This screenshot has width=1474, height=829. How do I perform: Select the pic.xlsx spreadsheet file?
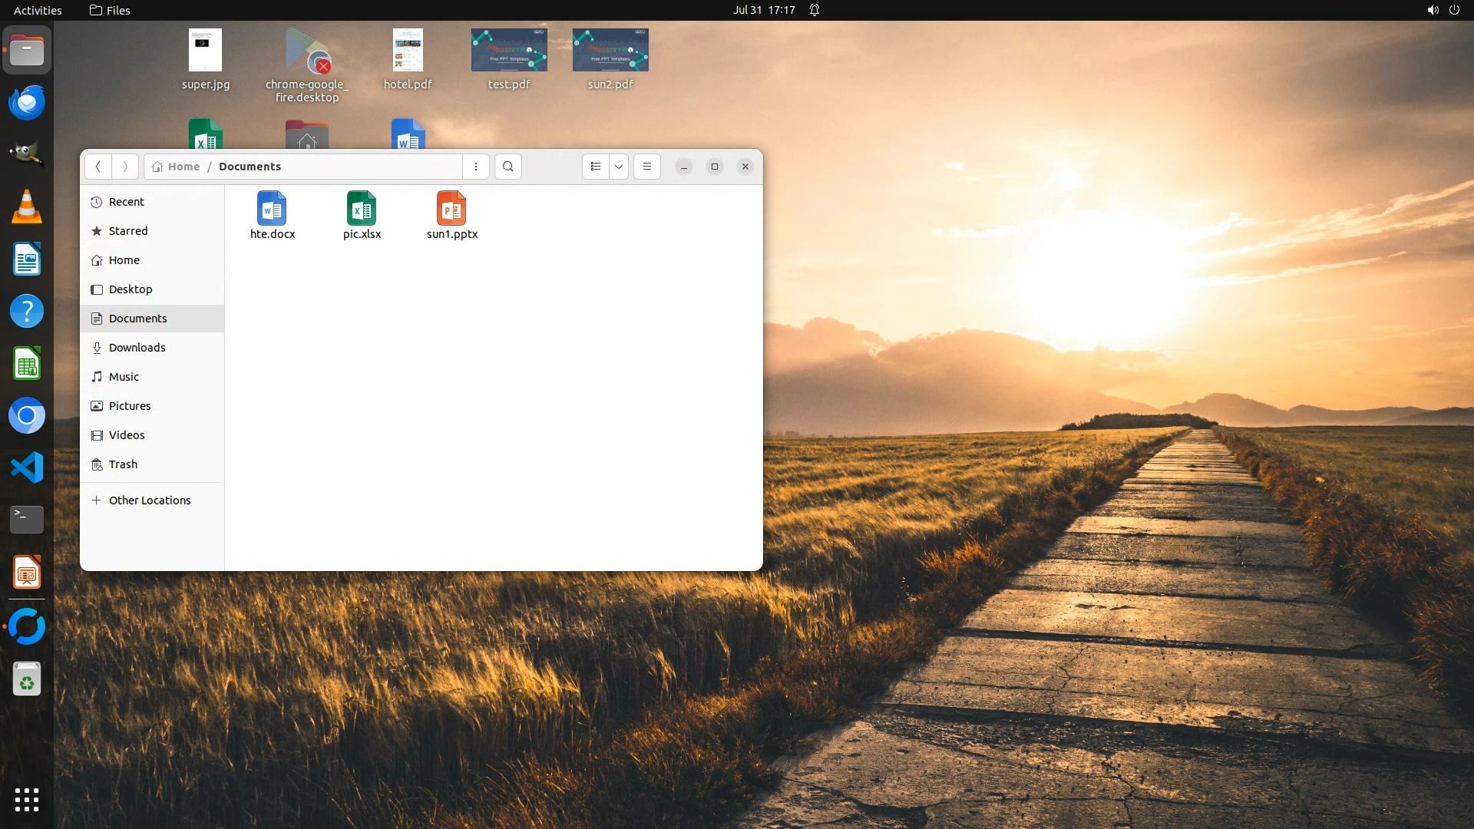click(362, 215)
